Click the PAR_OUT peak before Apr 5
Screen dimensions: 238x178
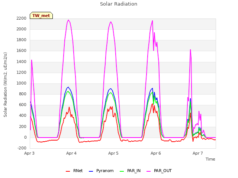click(111, 22)
